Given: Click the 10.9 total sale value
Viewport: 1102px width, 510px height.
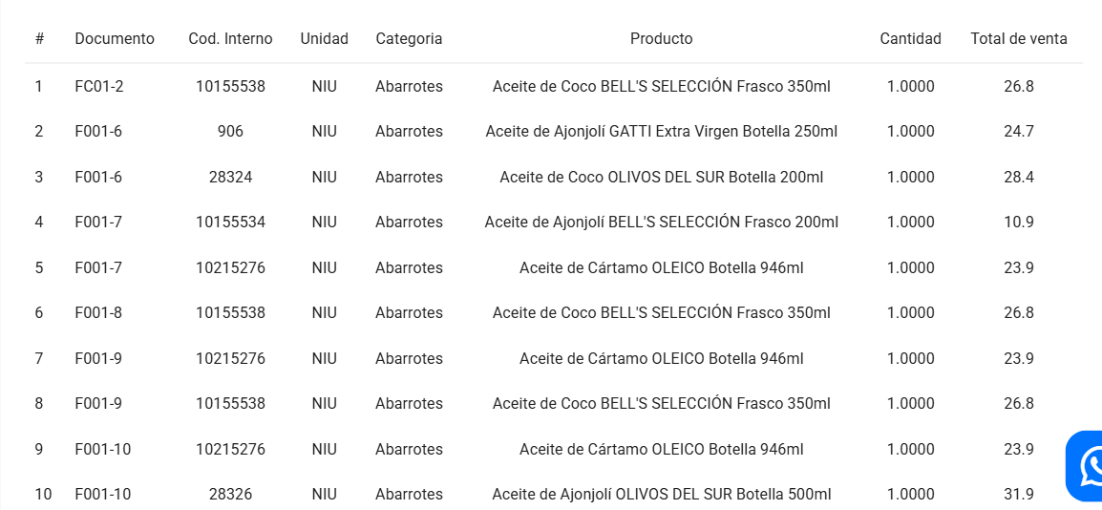Looking at the screenshot, I should [1019, 223].
